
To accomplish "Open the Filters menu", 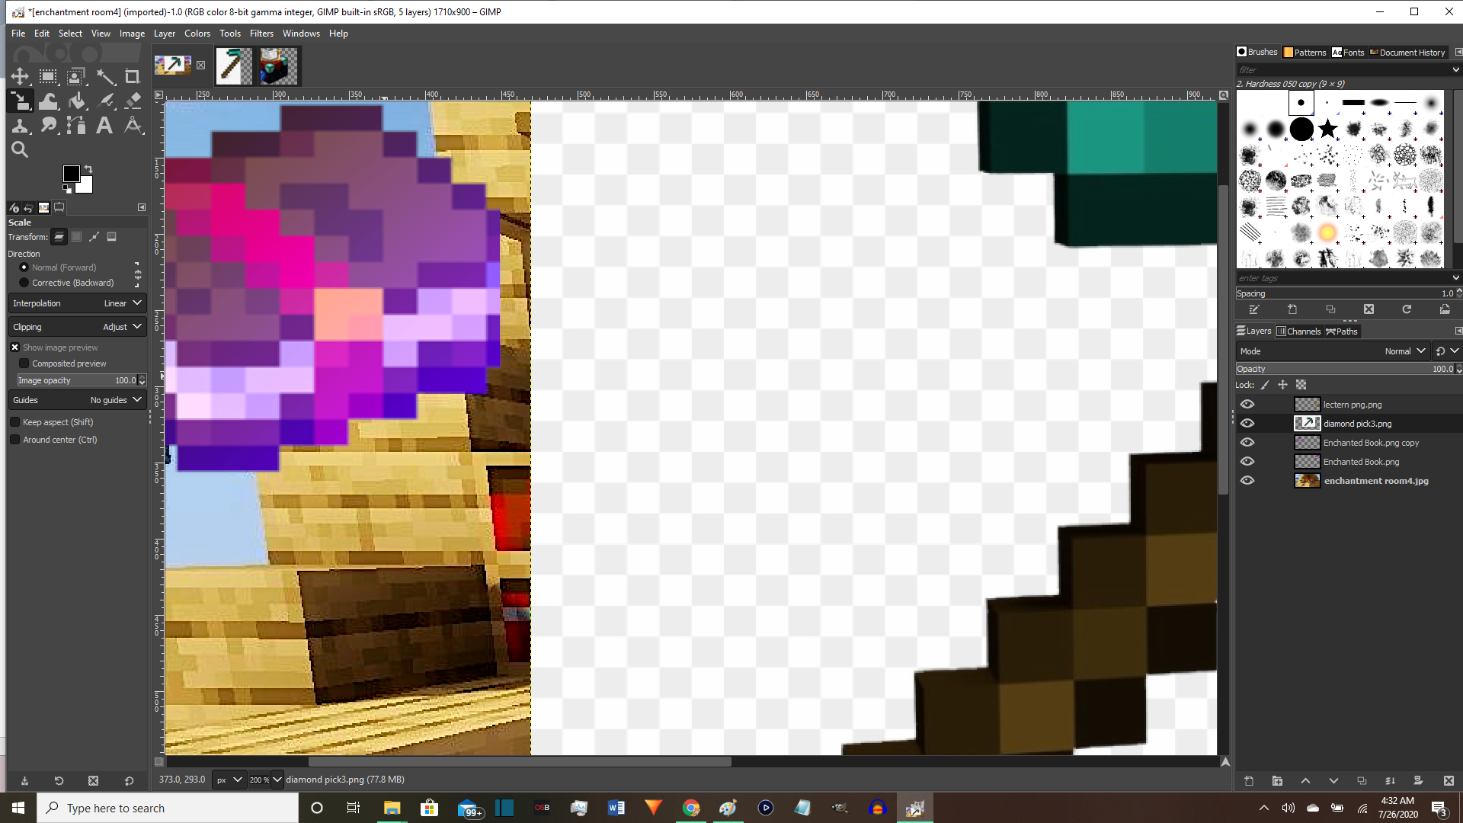I will 261,34.
